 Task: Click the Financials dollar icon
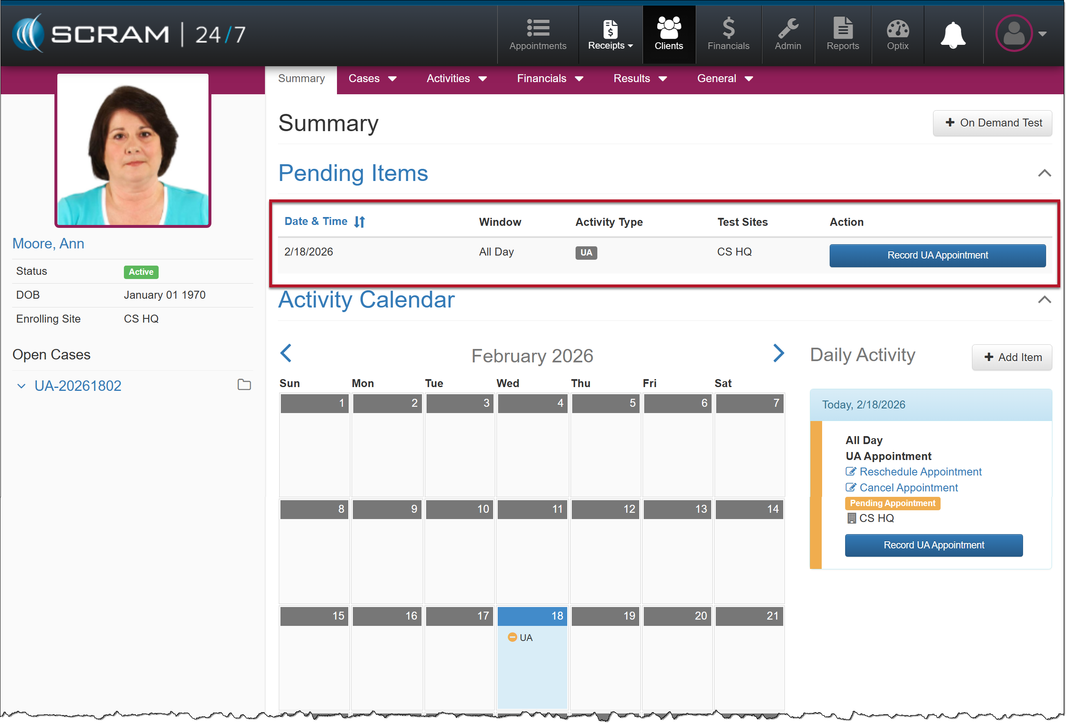pos(728,28)
